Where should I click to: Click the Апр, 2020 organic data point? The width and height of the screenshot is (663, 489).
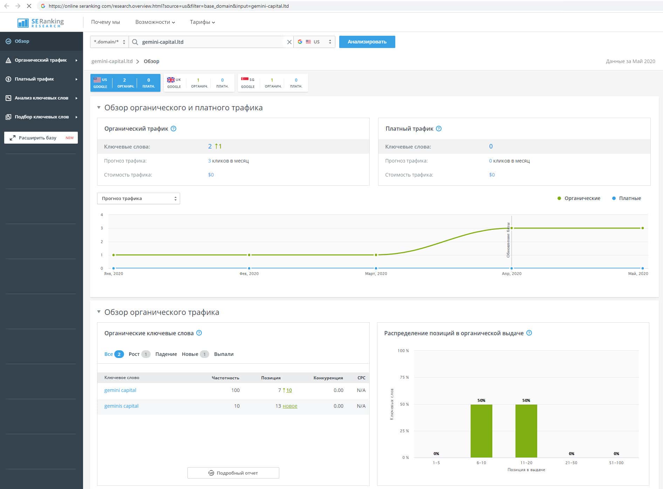pos(512,228)
